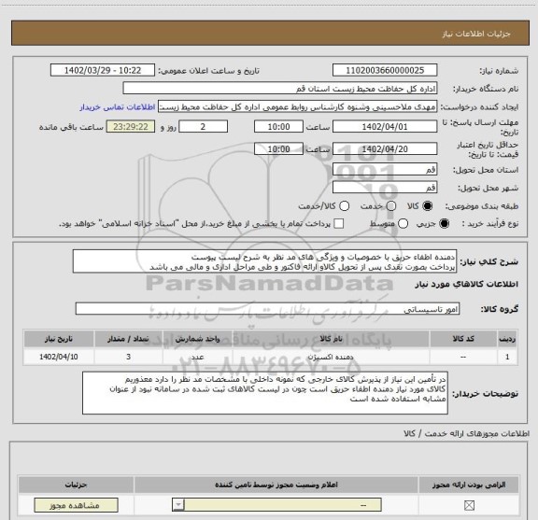Click the quantity cell showing 3
Viewport: 538px width, 520px height.
point(128,357)
